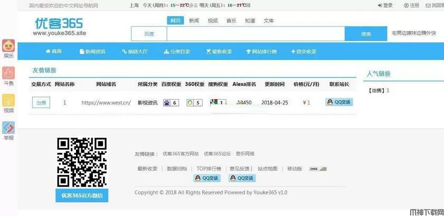Open 网站排行榜 in navigation bar
Screen dimensions: 444x216
[262, 52]
